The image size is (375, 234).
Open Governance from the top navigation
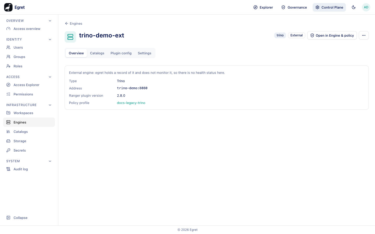coord(294,7)
